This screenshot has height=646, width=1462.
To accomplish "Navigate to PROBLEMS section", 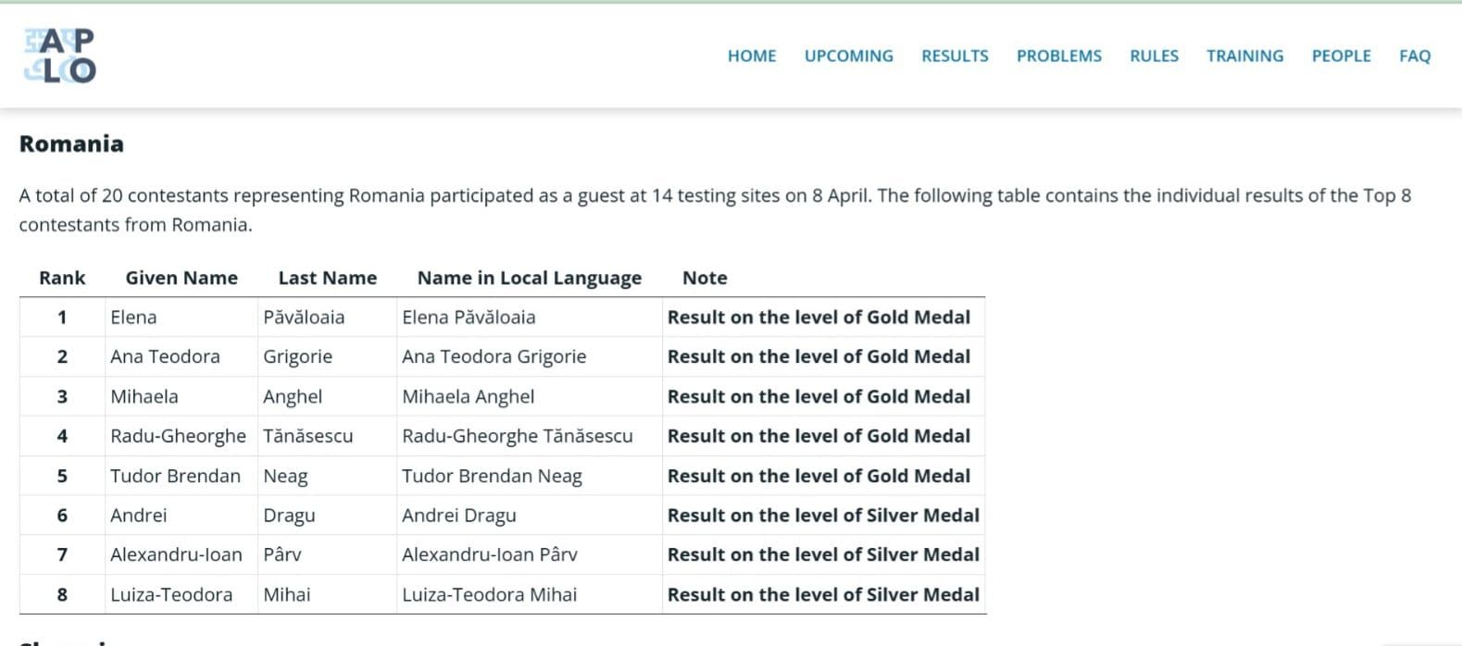I will point(1059,56).
